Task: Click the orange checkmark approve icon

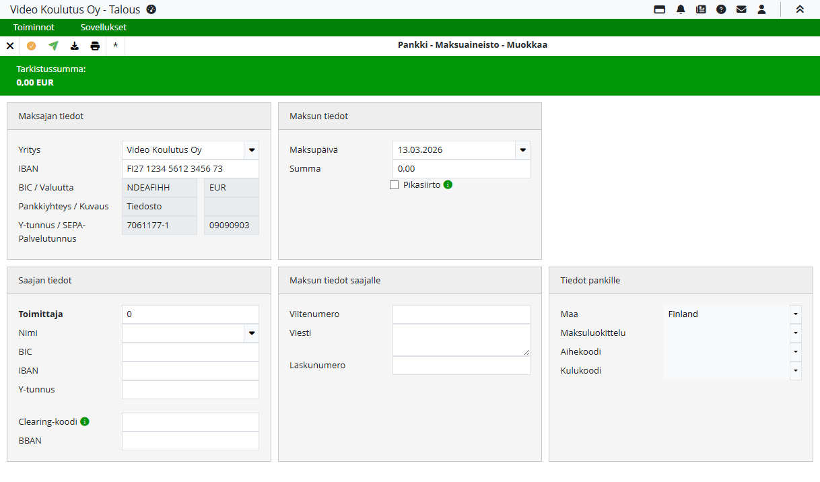Action: tap(32, 46)
